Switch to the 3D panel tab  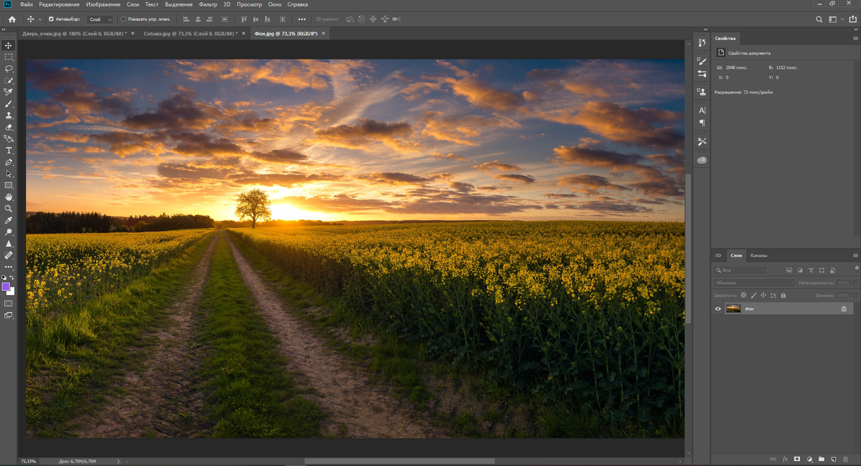[718, 255]
